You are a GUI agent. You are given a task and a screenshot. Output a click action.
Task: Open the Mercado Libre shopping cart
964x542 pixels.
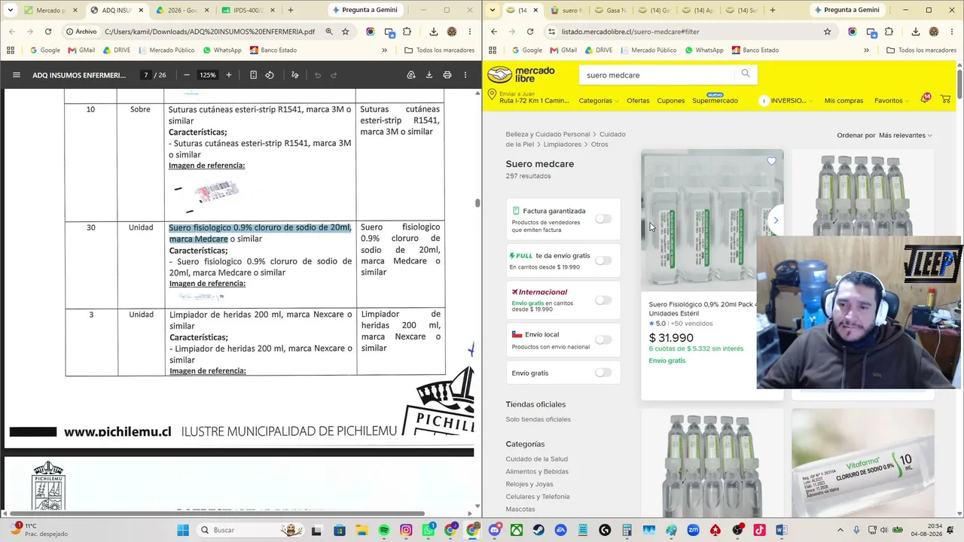coord(945,99)
